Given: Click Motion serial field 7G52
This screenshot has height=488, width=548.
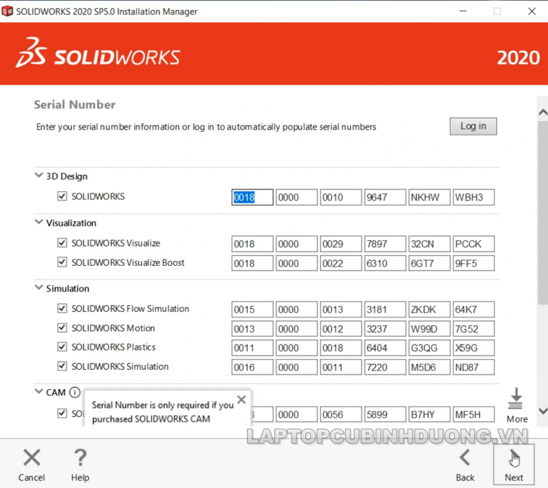Looking at the screenshot, I should 474,329.
